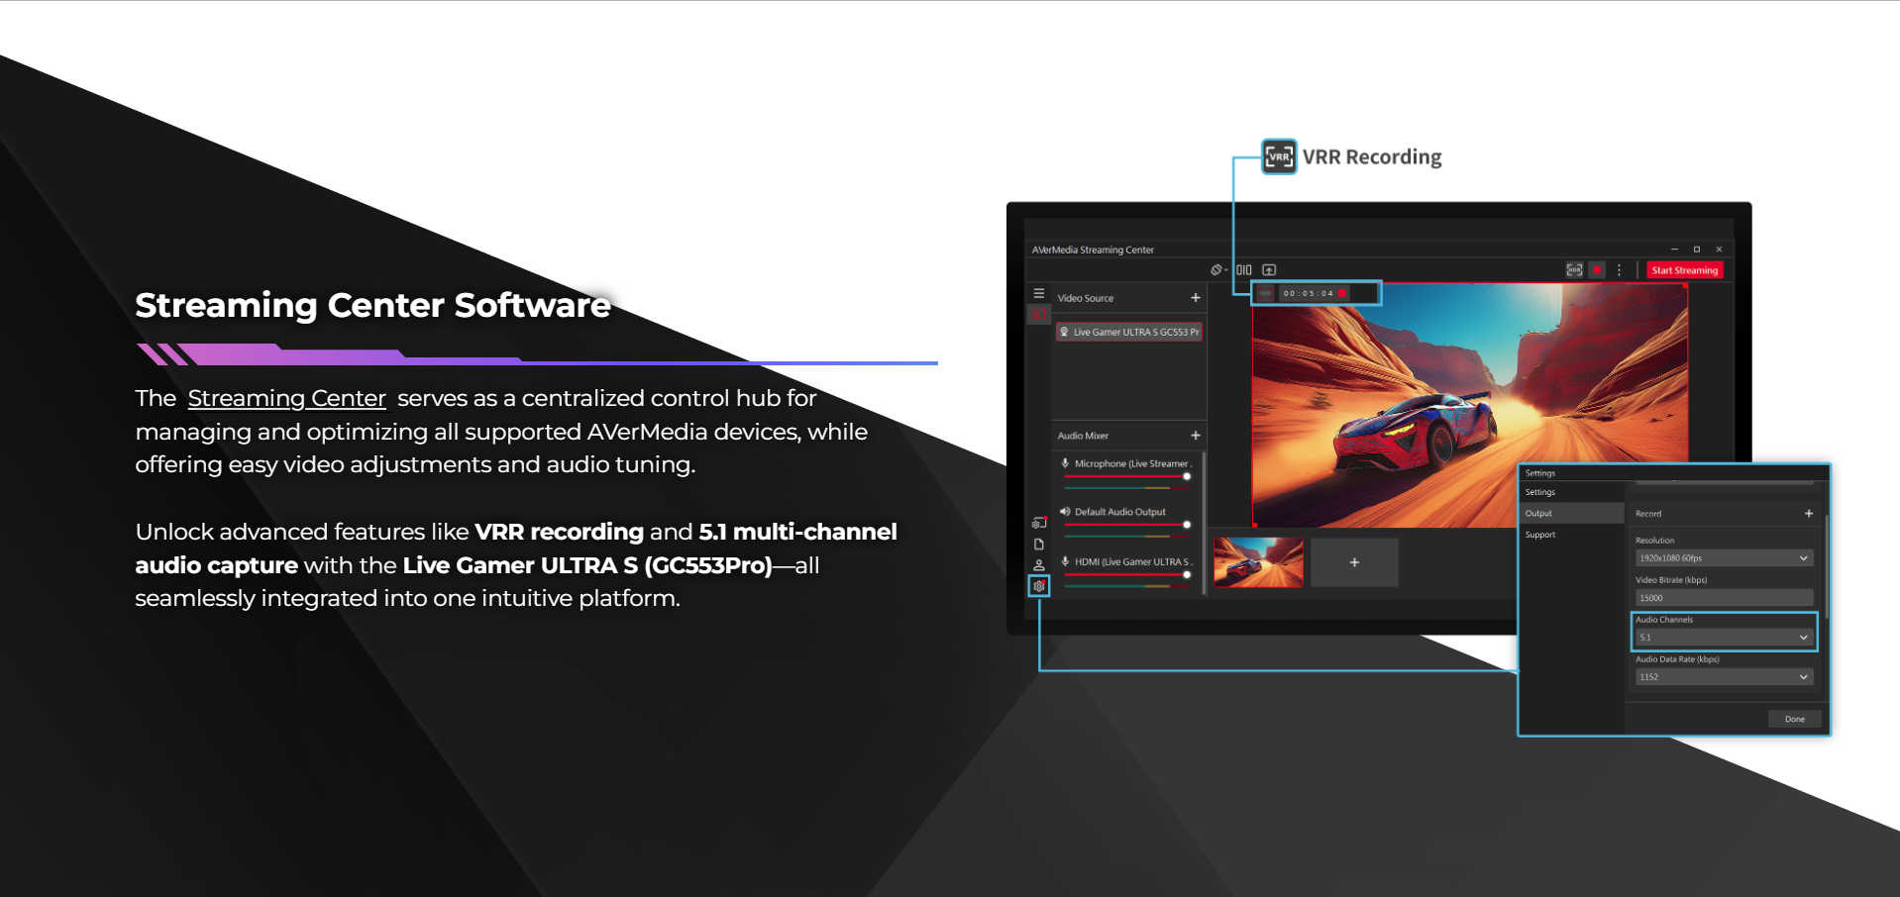The height and width of the screenshot is (897, 1900).
Task: Open the gear settings icon in sidebar
Action: (1038, 586)
